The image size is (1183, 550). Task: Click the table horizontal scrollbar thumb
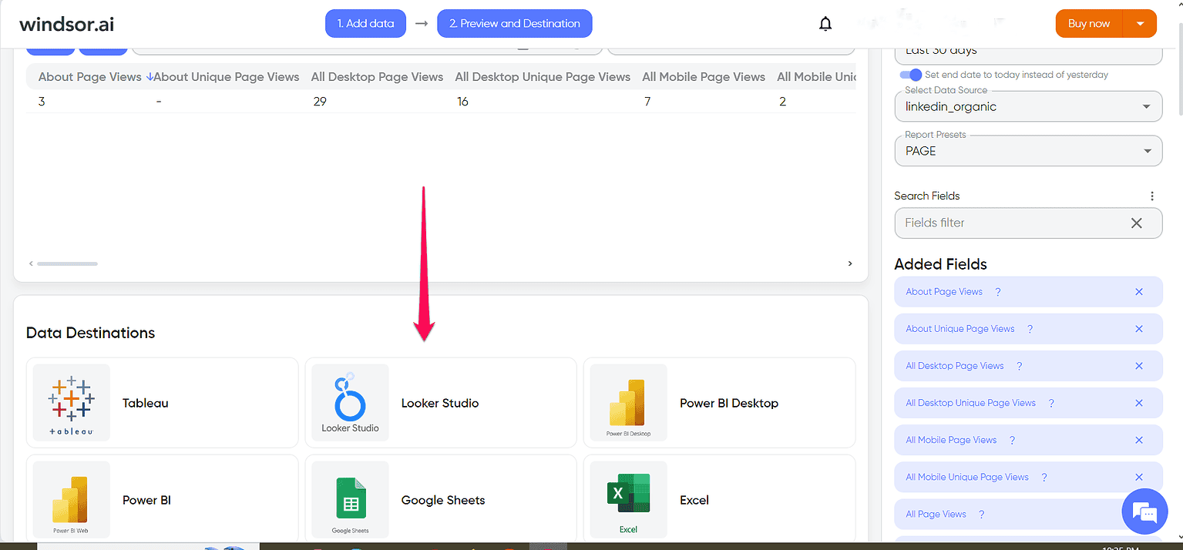(x=67, y=263)
